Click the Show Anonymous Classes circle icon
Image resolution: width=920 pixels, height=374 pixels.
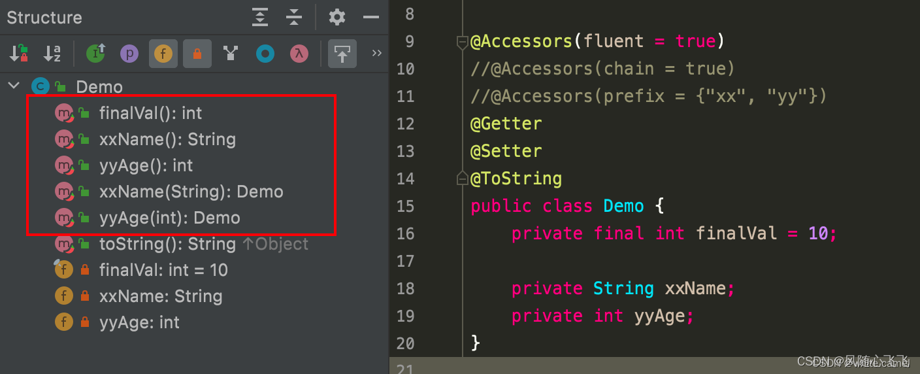point(265,54)
